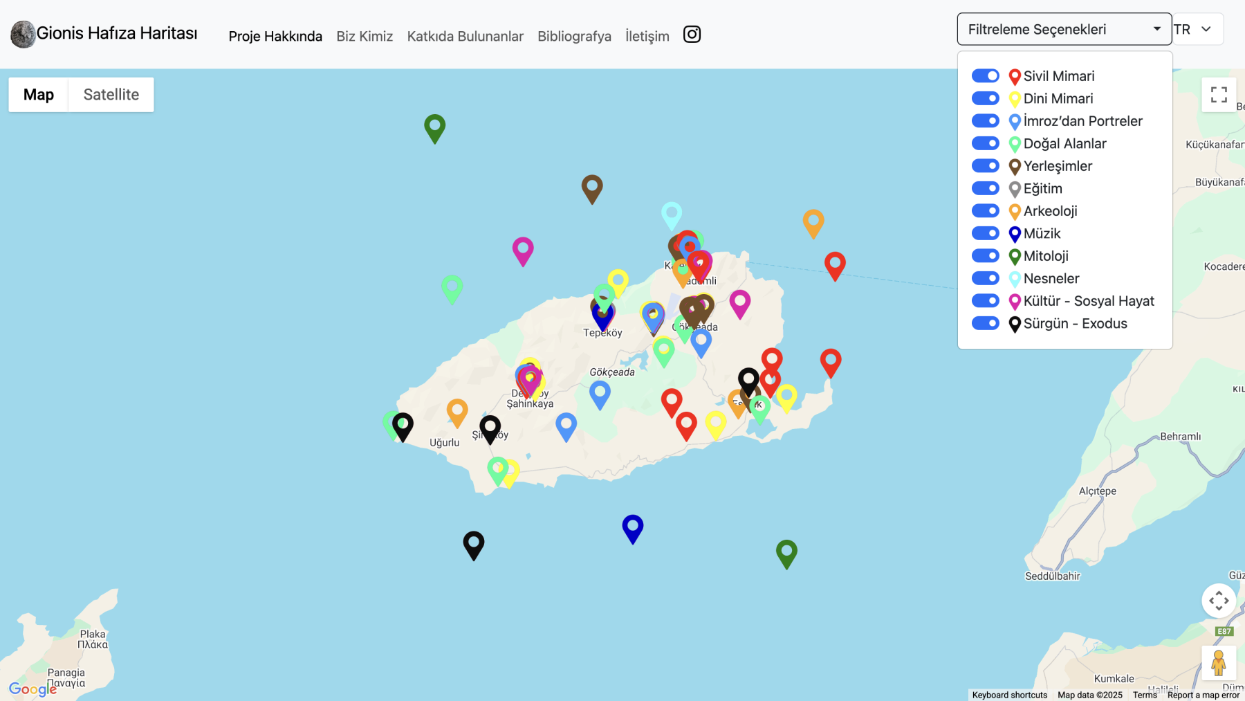Switch to Satellite map view

point(111,95)
